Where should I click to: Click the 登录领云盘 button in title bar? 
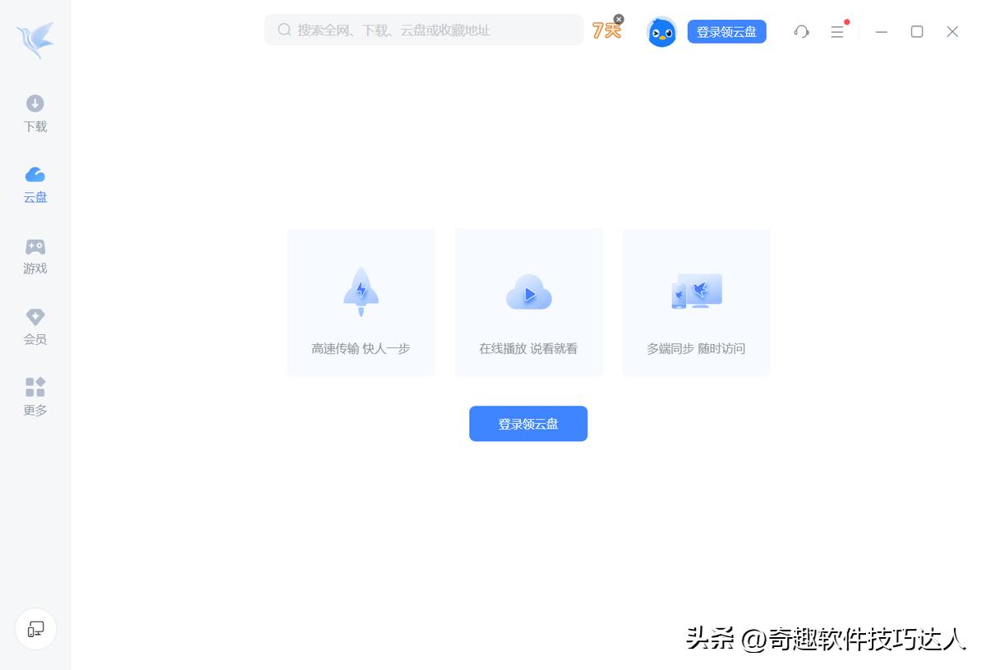[x=726, y=30]
